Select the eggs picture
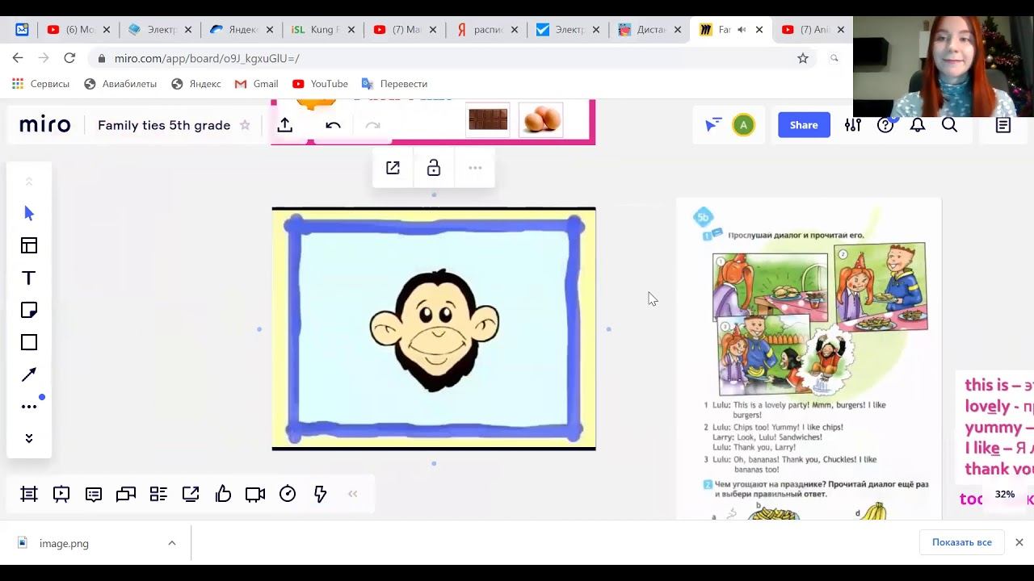1034x581 pixels. (541, 119)
